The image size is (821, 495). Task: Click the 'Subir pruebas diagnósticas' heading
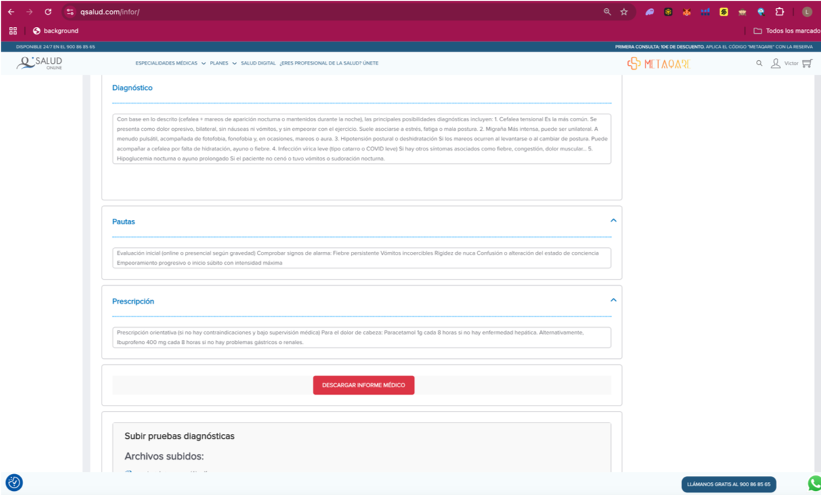(x=180, y=436)
